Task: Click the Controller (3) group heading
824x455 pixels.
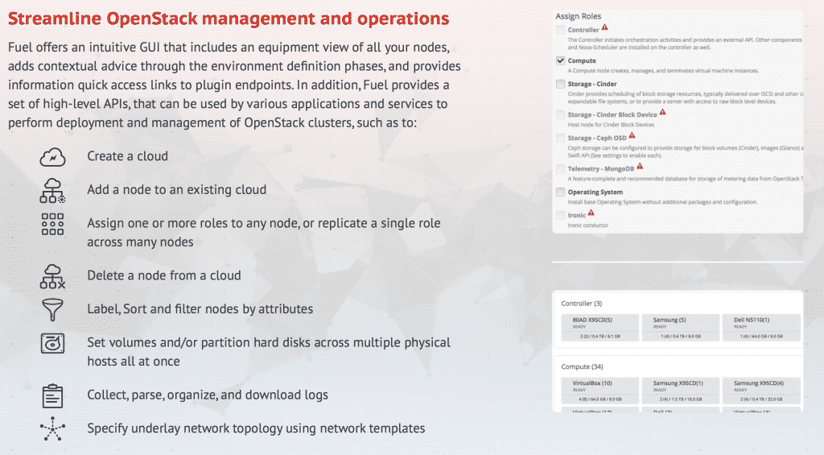Action: [x=581, y=304]
